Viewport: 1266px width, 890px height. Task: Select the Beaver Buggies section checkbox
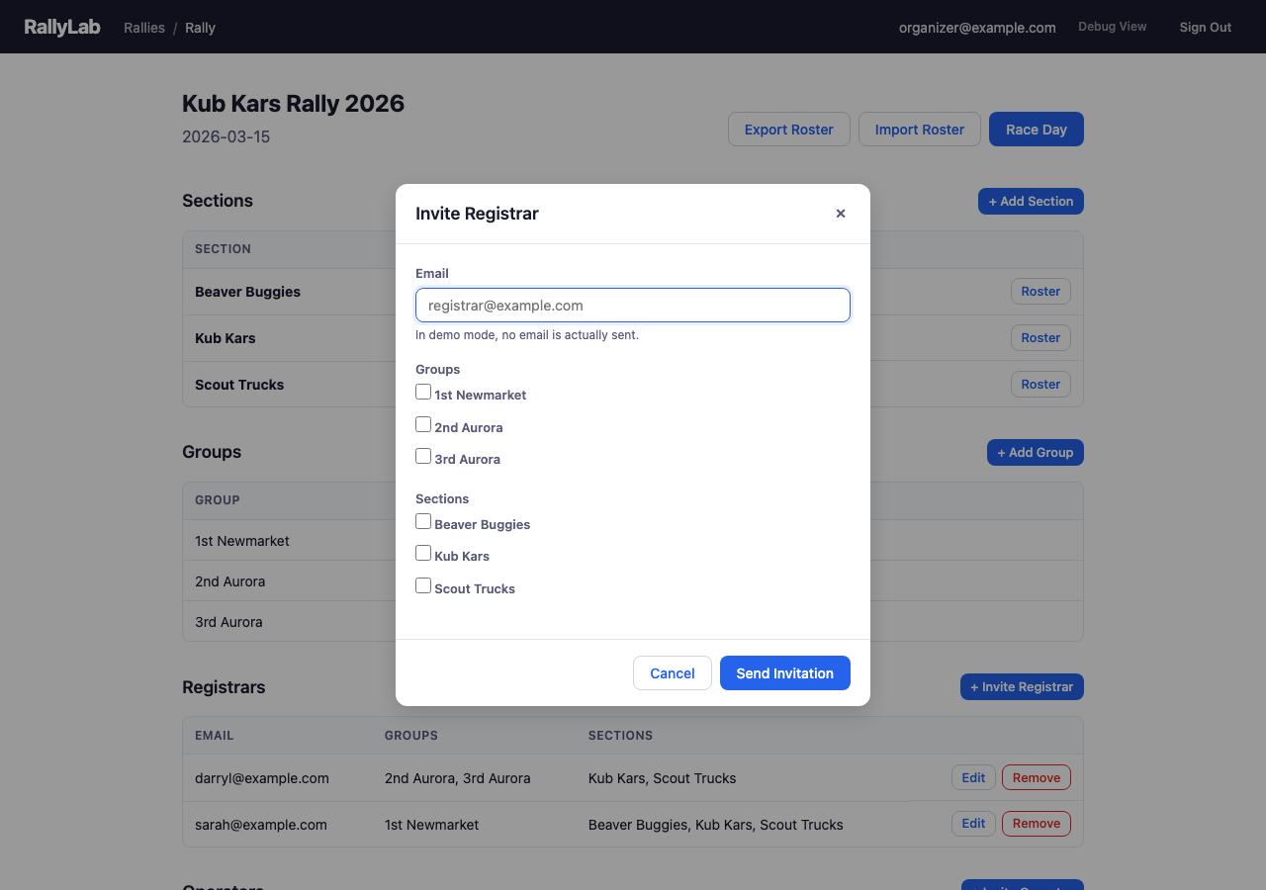pos(423,520)
